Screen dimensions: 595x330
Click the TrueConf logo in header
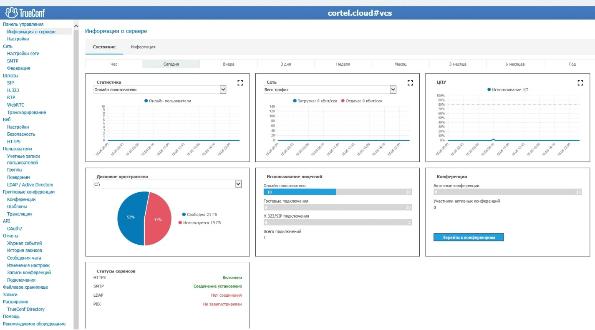25,13
